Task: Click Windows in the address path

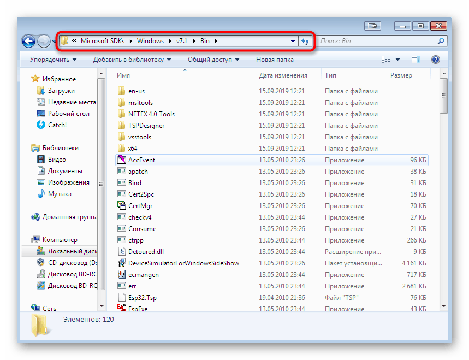Action: point(151,41)
